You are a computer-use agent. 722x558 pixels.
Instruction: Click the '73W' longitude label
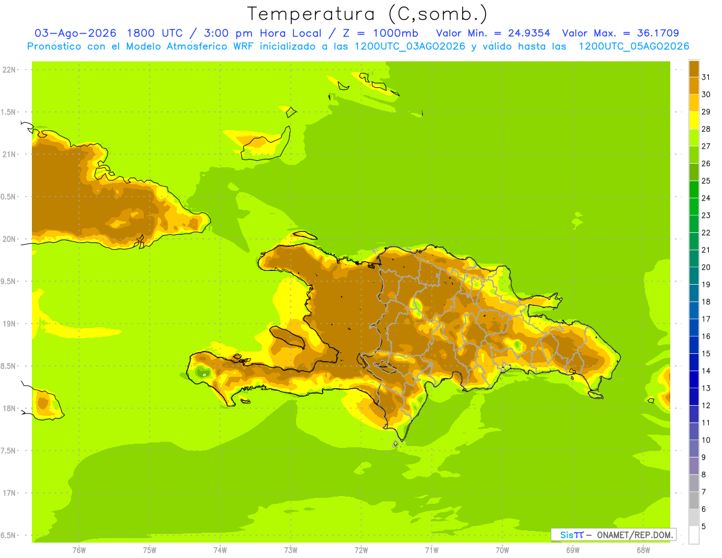tap(291, 550)
